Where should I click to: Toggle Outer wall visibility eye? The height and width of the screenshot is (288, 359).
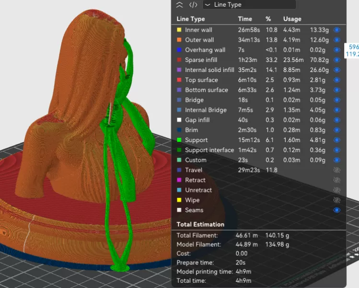point(336,40)
